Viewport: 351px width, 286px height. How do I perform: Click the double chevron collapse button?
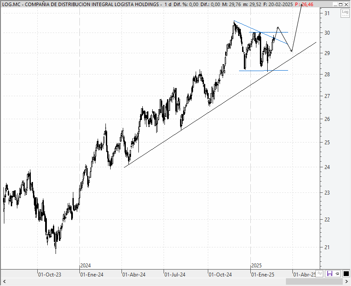320,273
